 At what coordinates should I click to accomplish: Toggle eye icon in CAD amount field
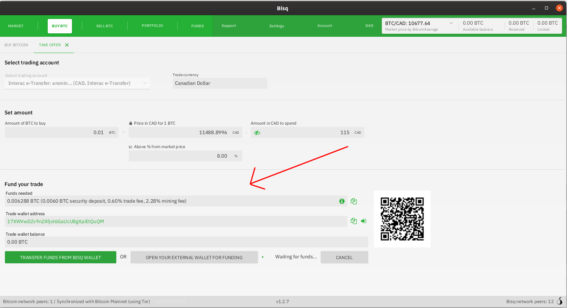point(257,133)
